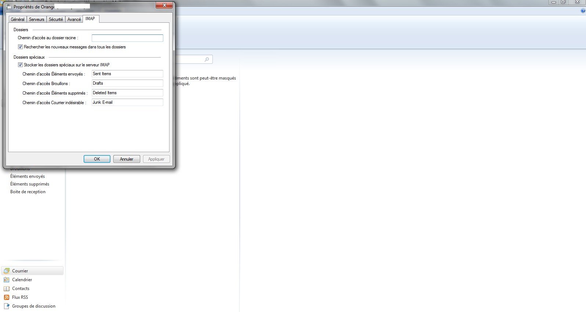Select the 'Éléments supprimés' folder

(x=30, y=184)
